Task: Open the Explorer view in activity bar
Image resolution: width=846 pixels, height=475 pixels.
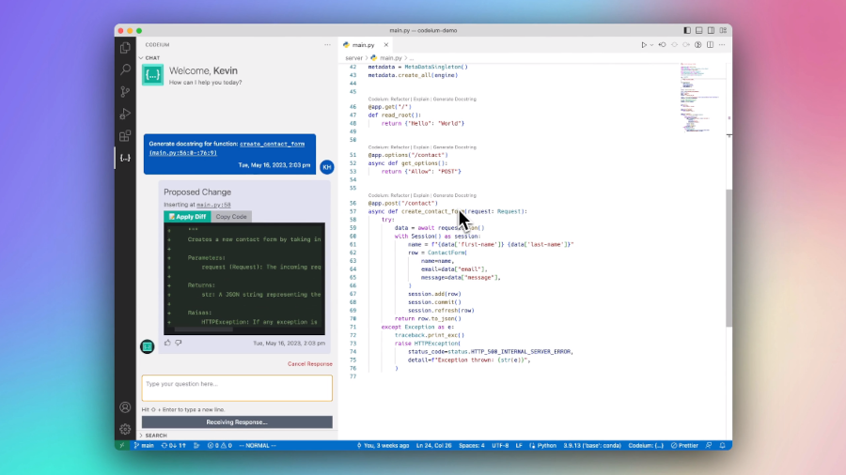Action: [x=125, y=48]
